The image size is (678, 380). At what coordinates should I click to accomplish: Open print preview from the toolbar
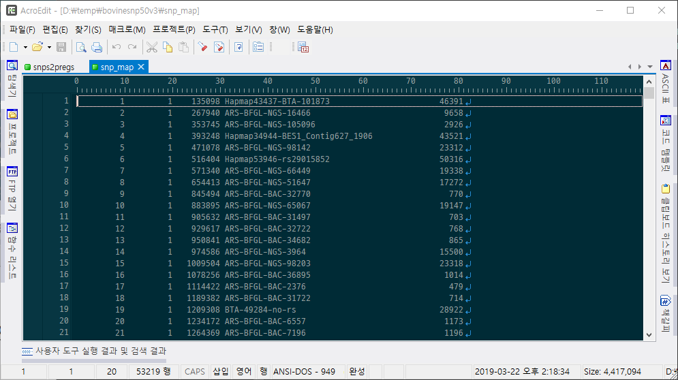(81, 47)
